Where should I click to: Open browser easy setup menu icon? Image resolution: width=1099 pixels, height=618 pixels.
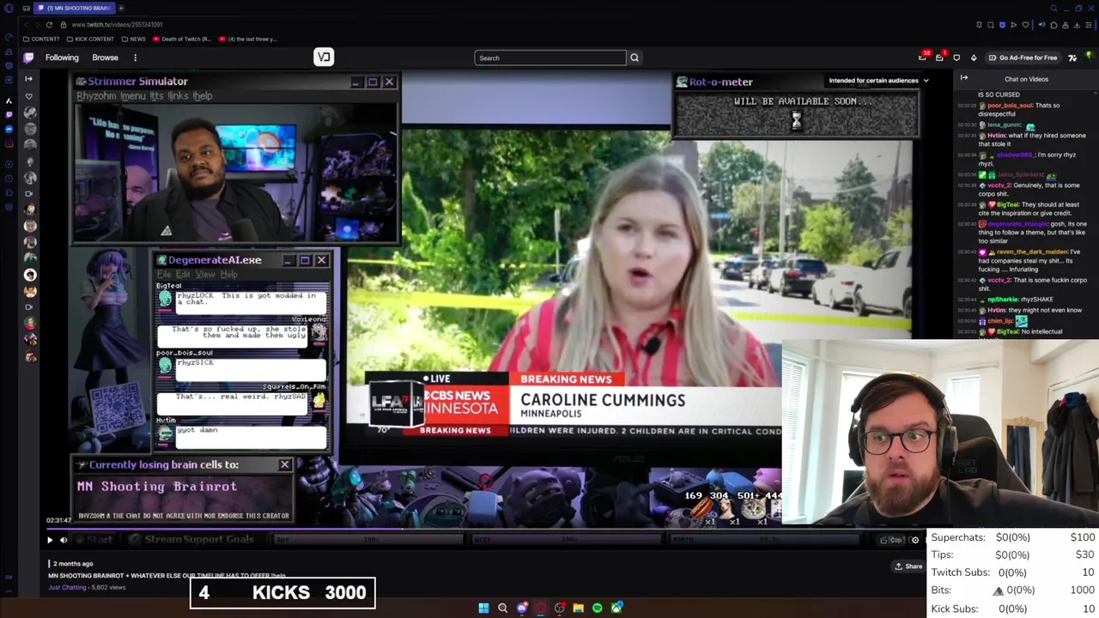(x=1089, y=25)
